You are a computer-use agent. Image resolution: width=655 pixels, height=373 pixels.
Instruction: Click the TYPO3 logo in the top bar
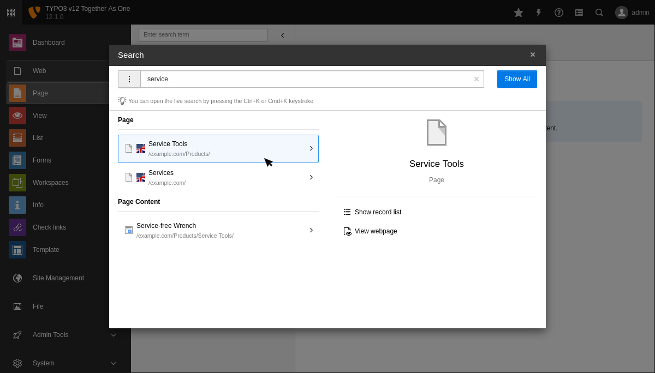coord(34,12)
